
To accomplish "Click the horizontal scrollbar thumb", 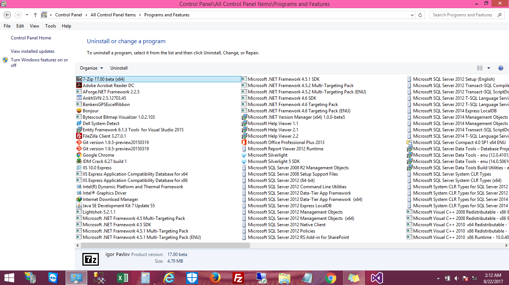I will click(x=165, y=246).
